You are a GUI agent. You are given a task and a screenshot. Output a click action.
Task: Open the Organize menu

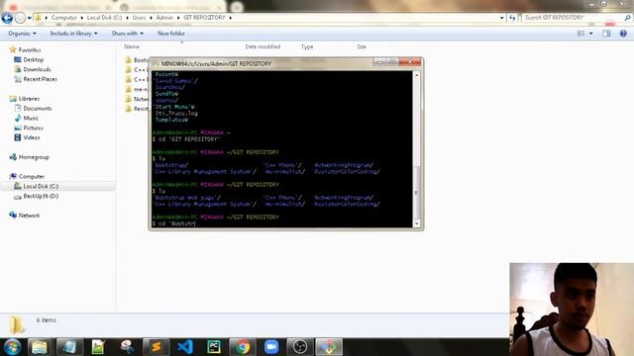click(x=22, y=34)
